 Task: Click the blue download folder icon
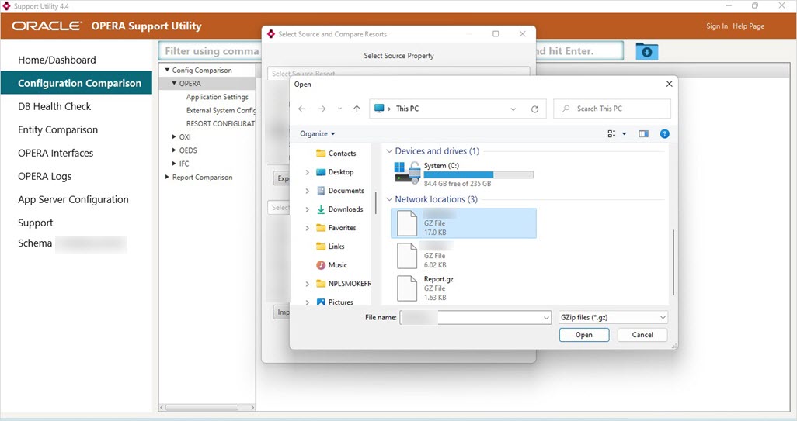[x=646, y=51]
